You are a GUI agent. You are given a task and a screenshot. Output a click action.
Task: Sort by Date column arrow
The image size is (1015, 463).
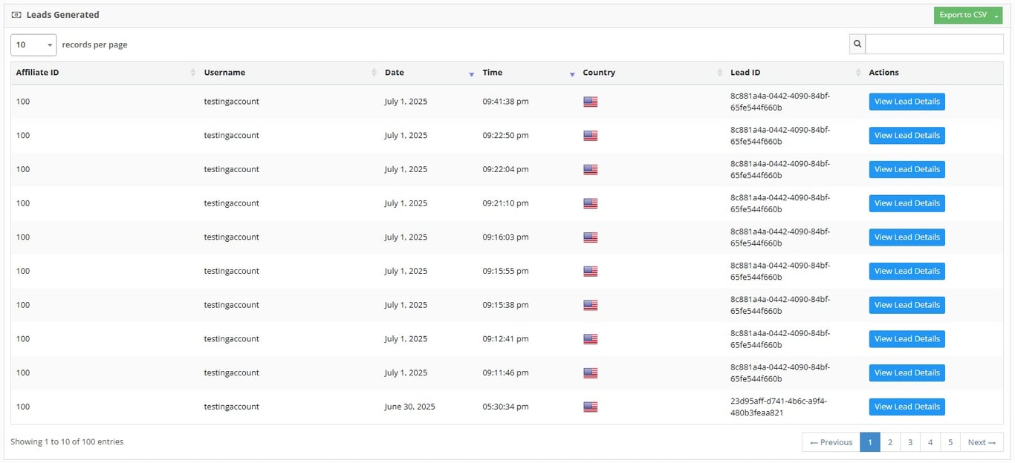click(471, 74)
